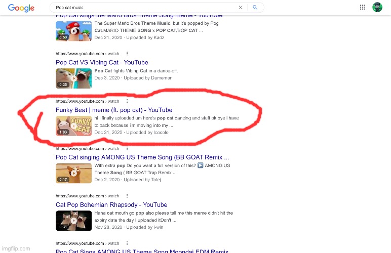Open the account profile avatar
This screenshot has width=391, height=253.
377,7
